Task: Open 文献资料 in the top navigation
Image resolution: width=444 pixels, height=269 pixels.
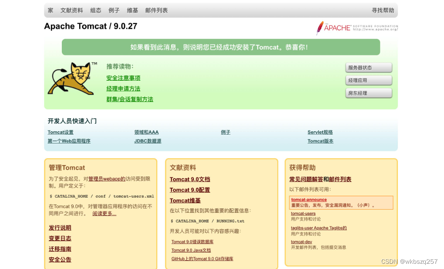Action: click(72, 10)
